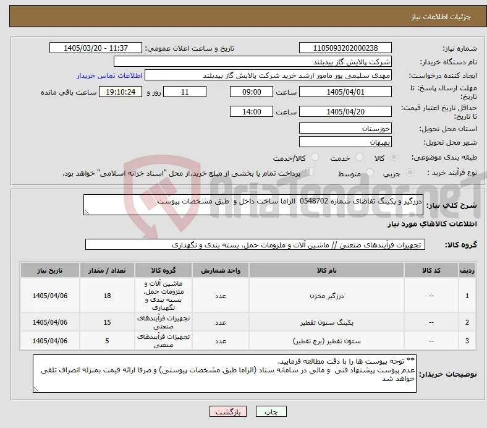The width and height of the screenshot is (487, 428).
Task: Click the resize handle of the buyer notes box
Action: pyautogui.click(x=36, y=390)
